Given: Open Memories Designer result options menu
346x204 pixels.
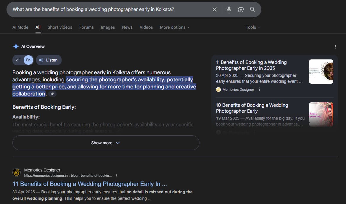Looking at the screenshot, I should coord(116,176).
